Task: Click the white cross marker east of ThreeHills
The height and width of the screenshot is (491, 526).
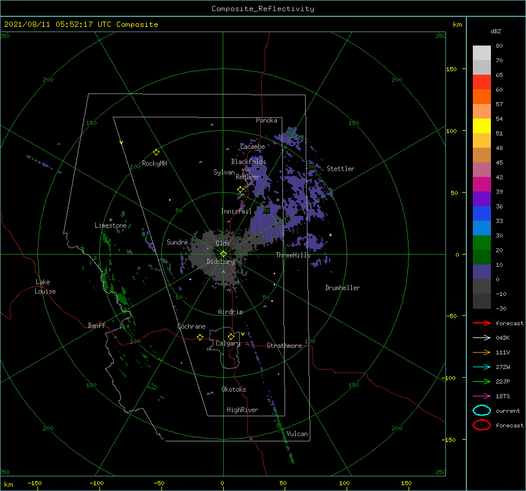Action: click(x=330, y=235)
